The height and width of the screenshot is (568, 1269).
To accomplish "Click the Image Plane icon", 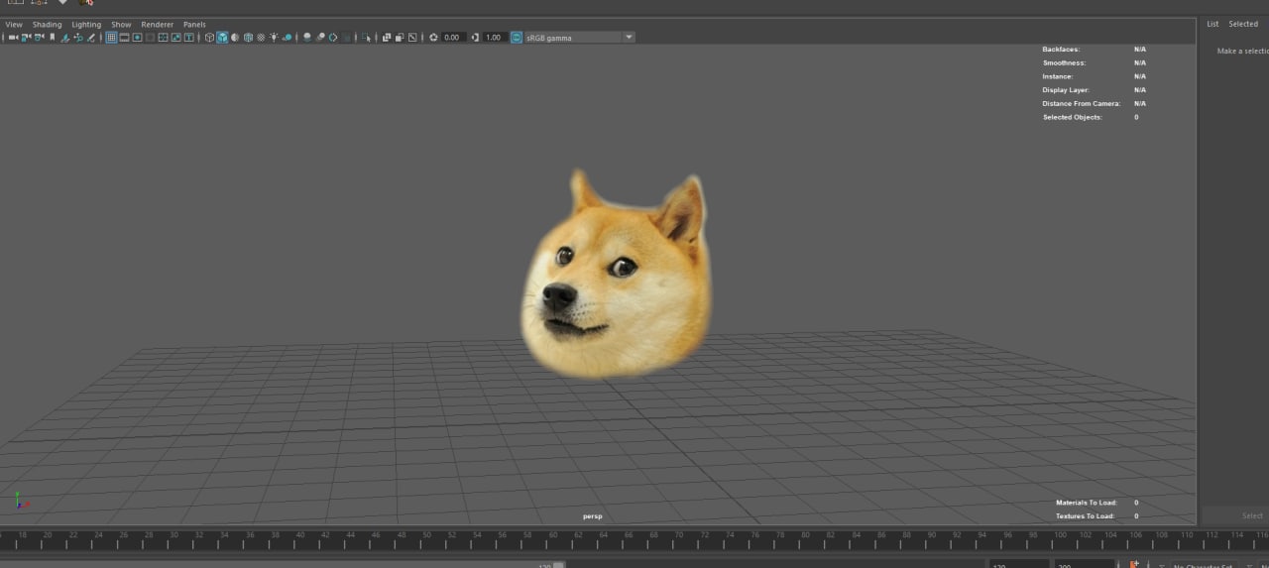I will (65, 37).
